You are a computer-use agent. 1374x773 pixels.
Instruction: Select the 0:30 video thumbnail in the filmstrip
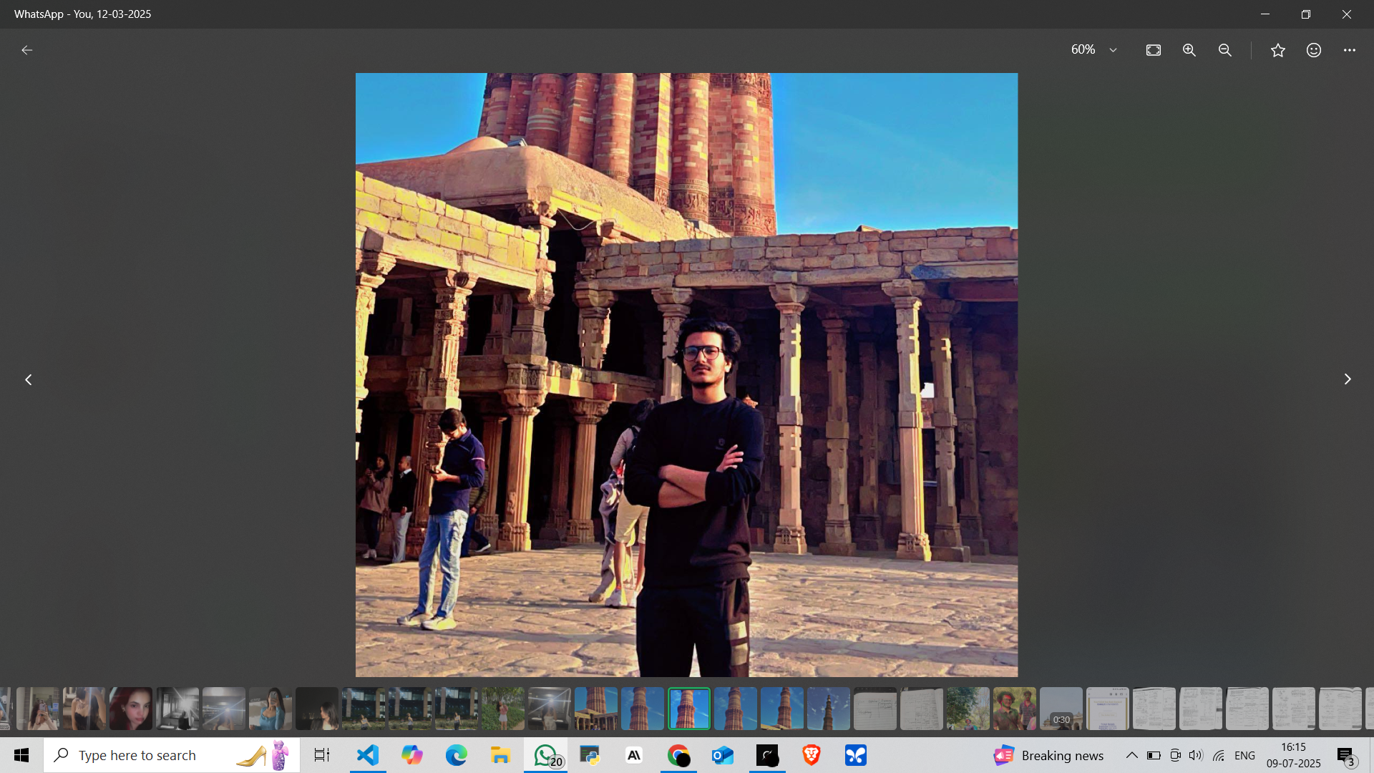point(1061,709)
